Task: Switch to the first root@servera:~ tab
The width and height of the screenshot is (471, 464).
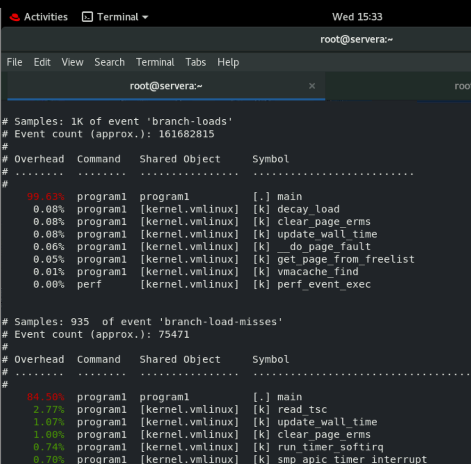Action: coord(166,86)
